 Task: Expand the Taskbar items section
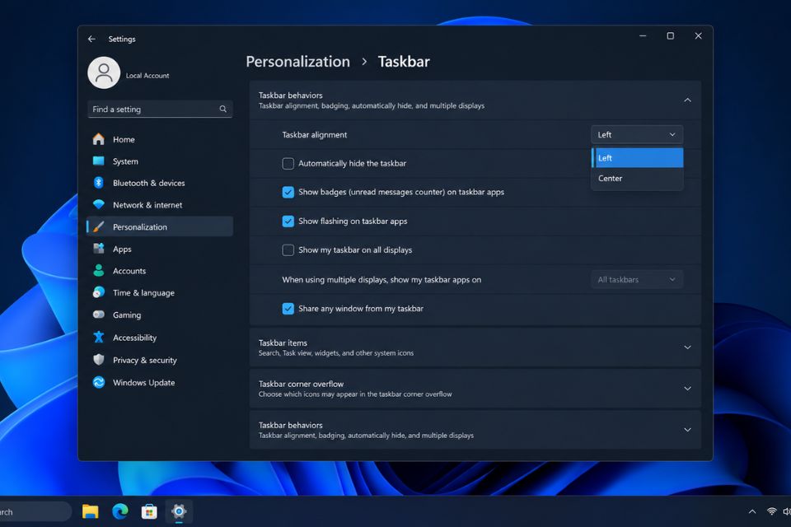[687, 347]
